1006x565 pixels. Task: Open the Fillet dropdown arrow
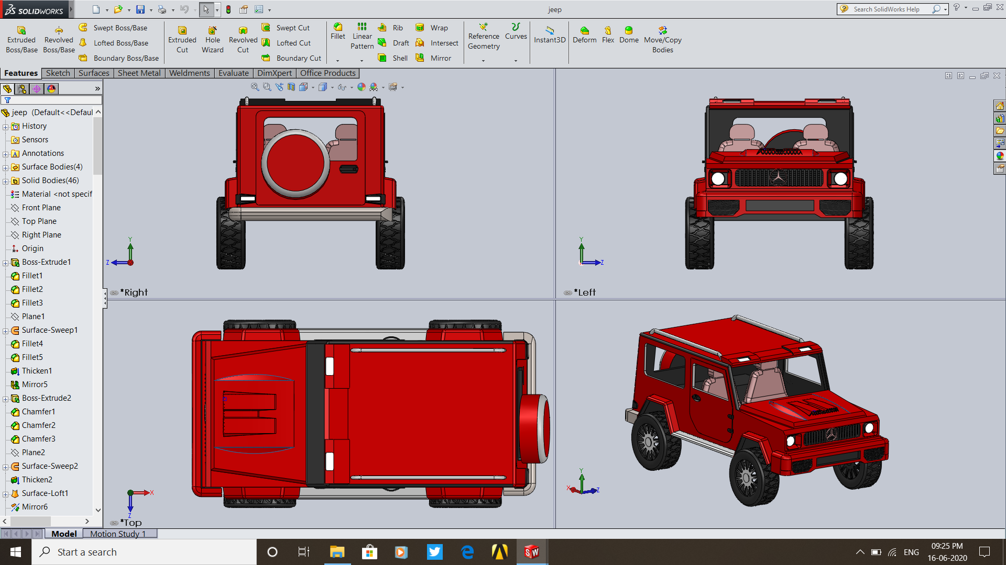coord(338,61)
